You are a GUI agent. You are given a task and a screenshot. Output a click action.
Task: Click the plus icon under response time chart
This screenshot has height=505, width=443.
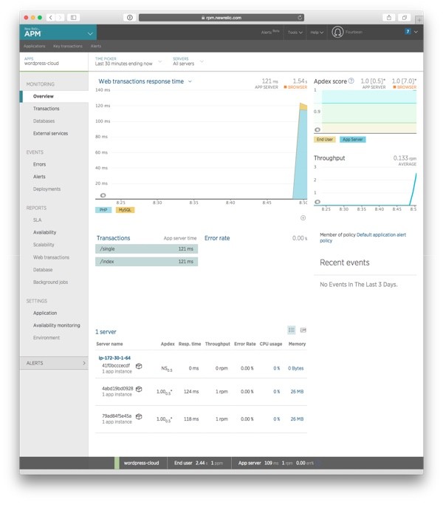(x=303, y=218)
